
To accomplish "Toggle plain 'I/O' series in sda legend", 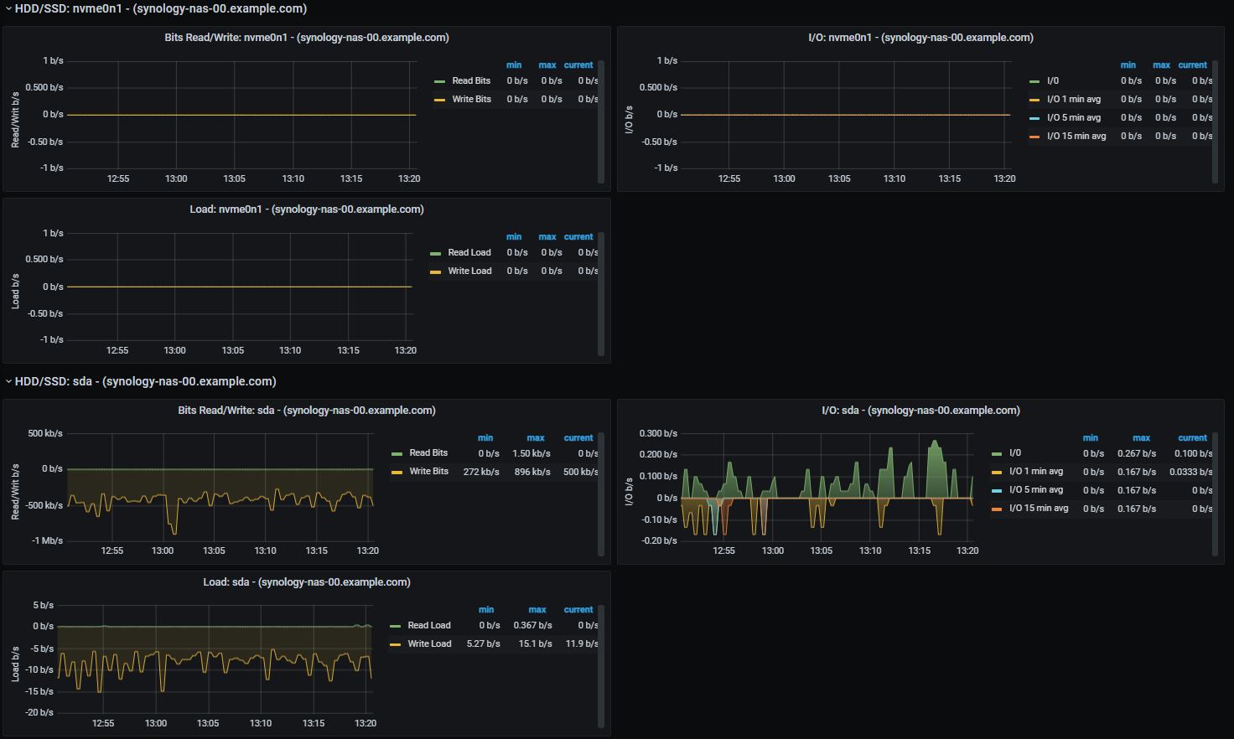I will tap(1015, 453).
